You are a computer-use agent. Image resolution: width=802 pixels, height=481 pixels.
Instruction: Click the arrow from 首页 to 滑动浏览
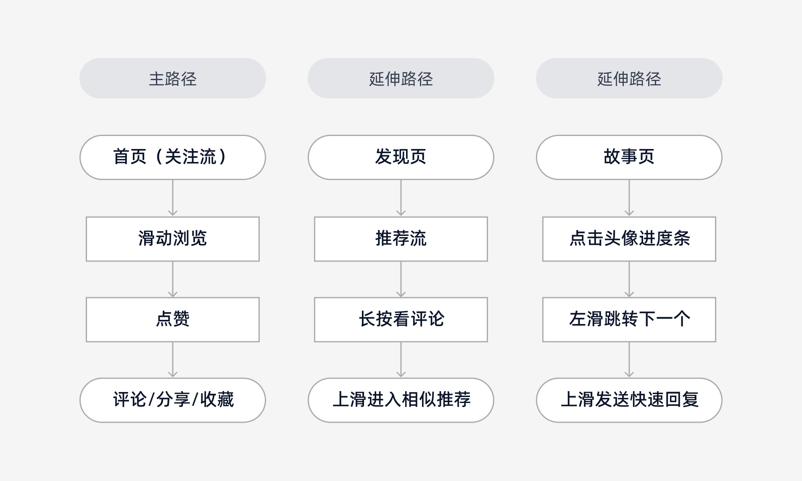172,198
